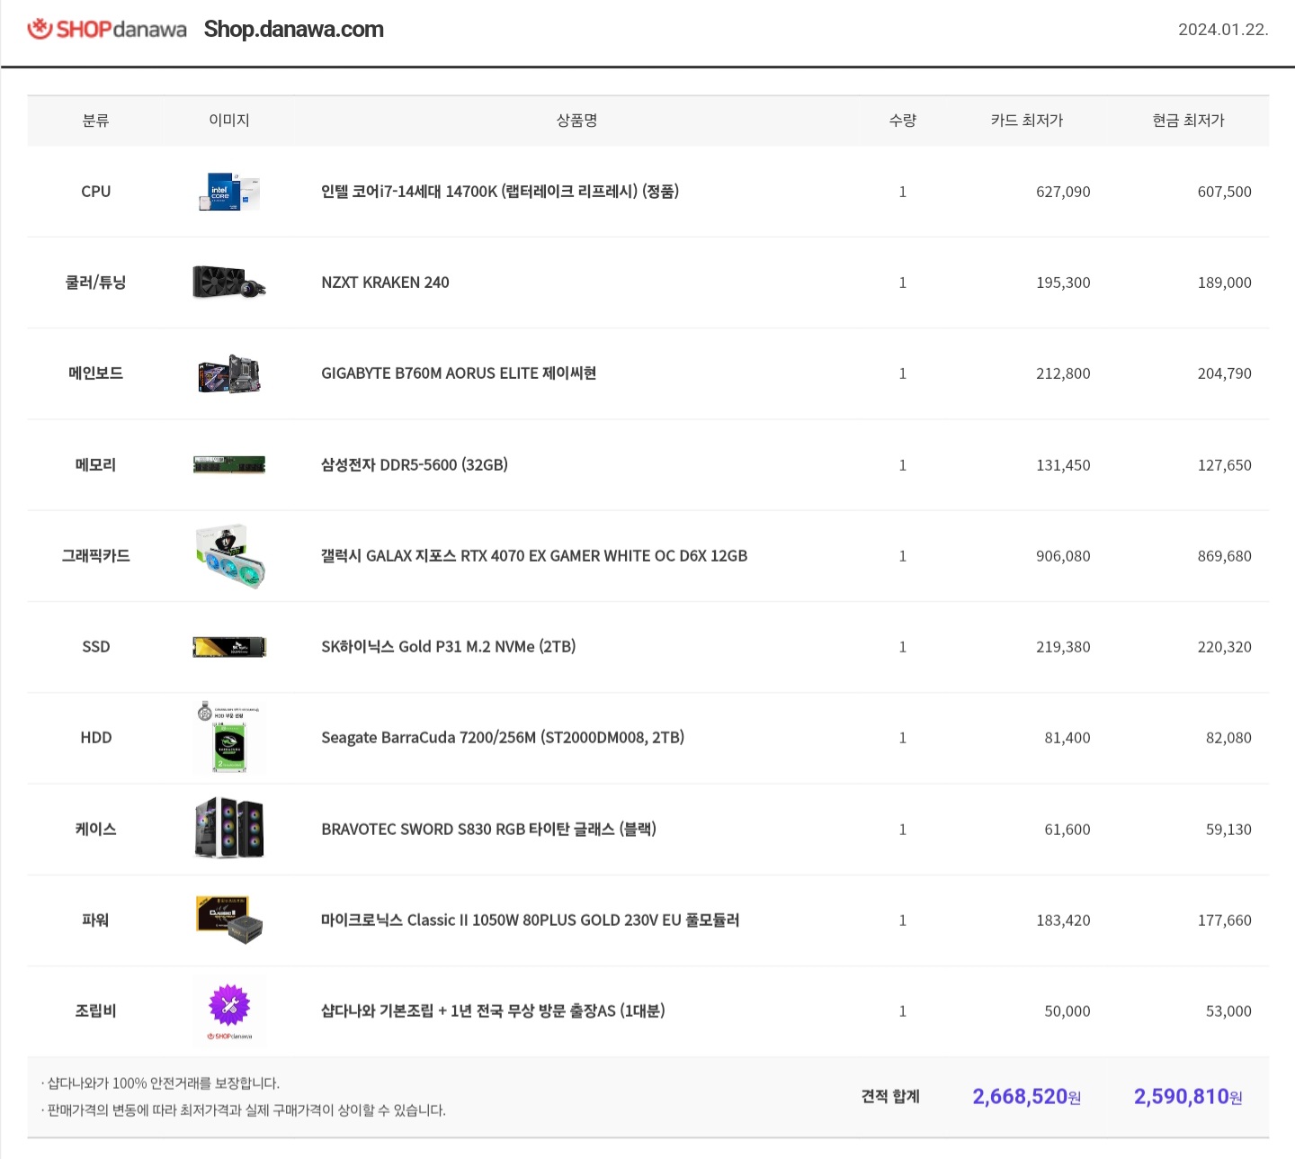1295x1159 pixels.
Task: Click the 견적 합계 total label
Action: [x=890, y=1096]
